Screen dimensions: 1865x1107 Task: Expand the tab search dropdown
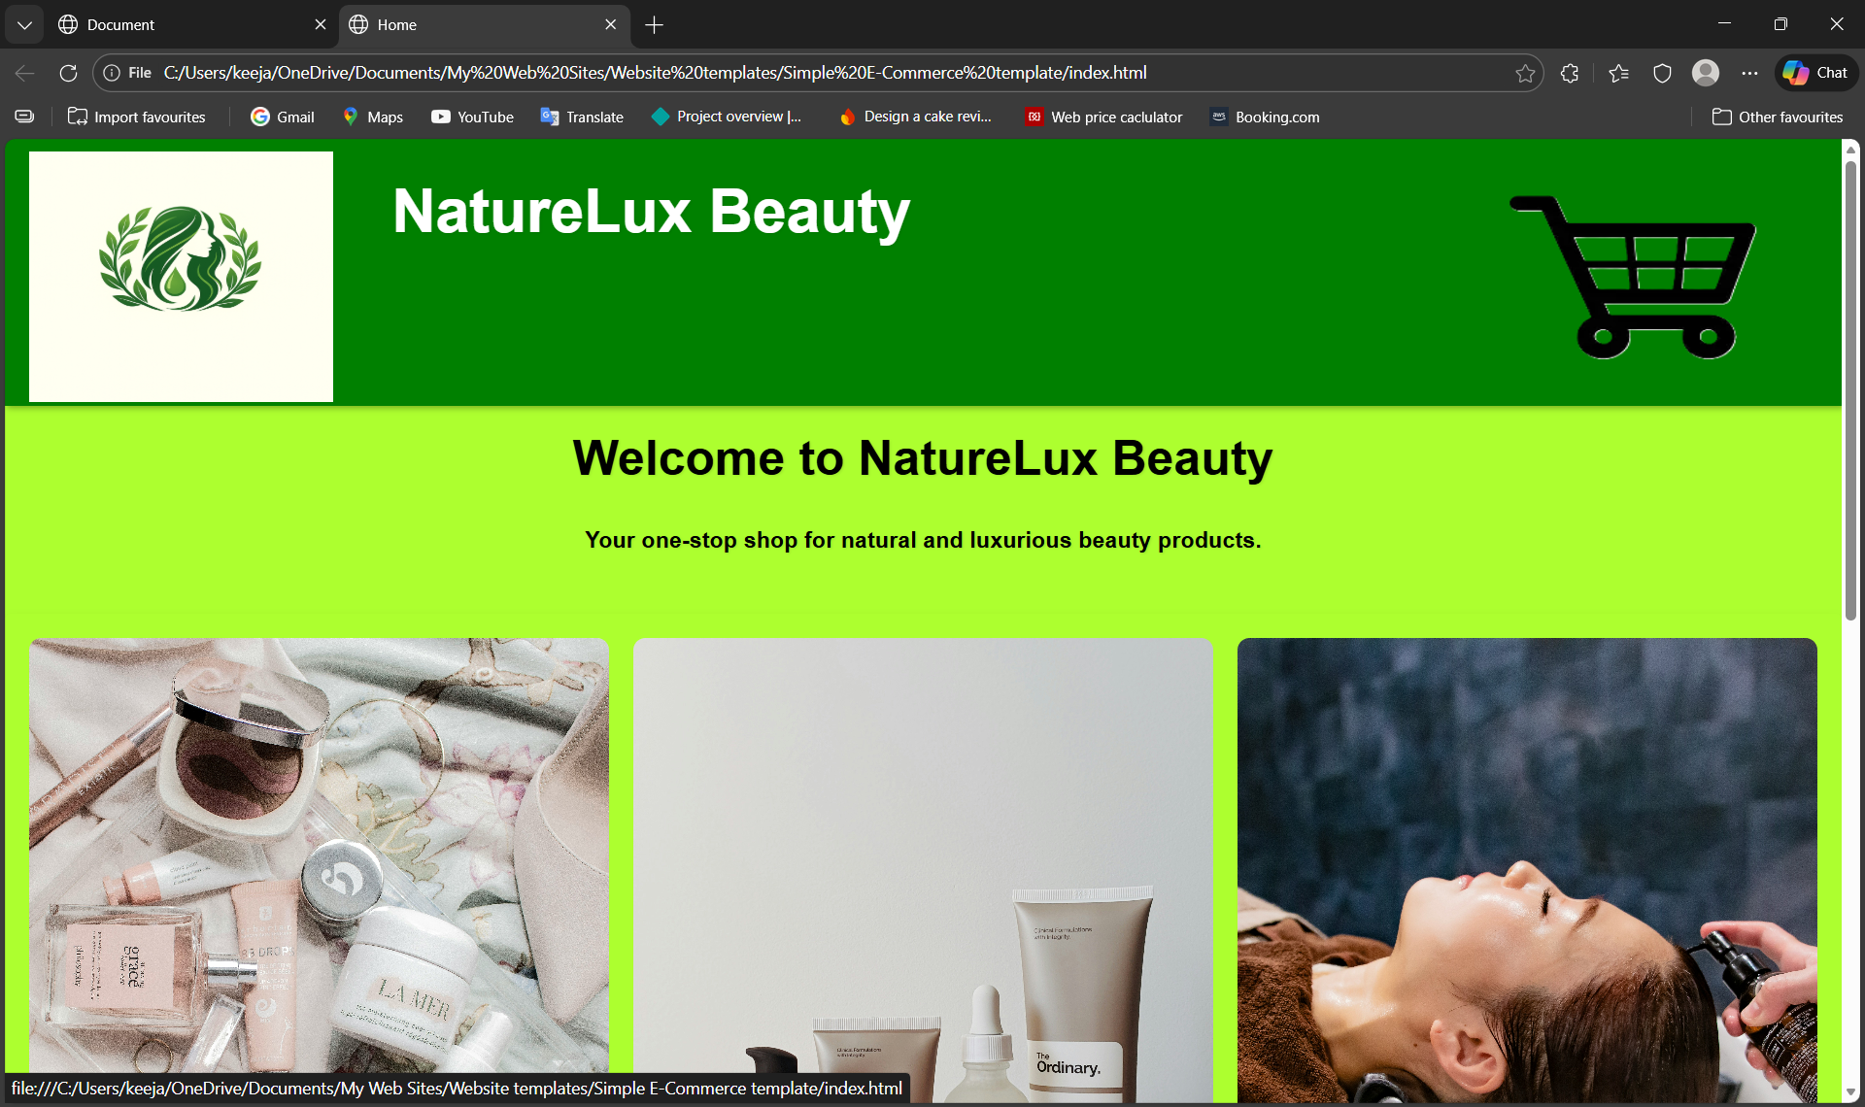click(x=24, y=24)
